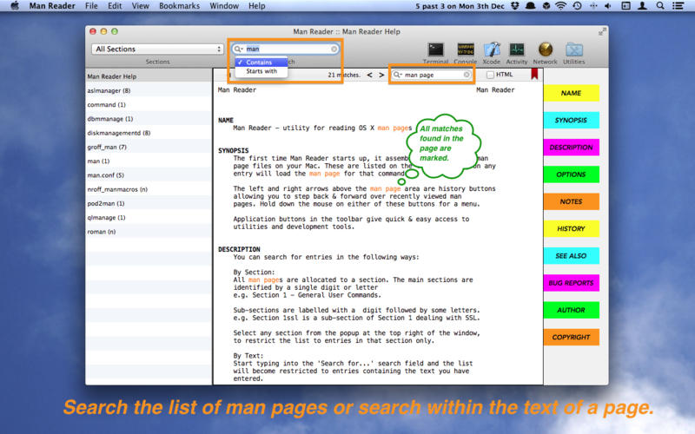Image resolution: width=695 pixels, height=434 pixels.
Task: Open the page search magnifier dropdown
Action: click(x=398, y=76)
